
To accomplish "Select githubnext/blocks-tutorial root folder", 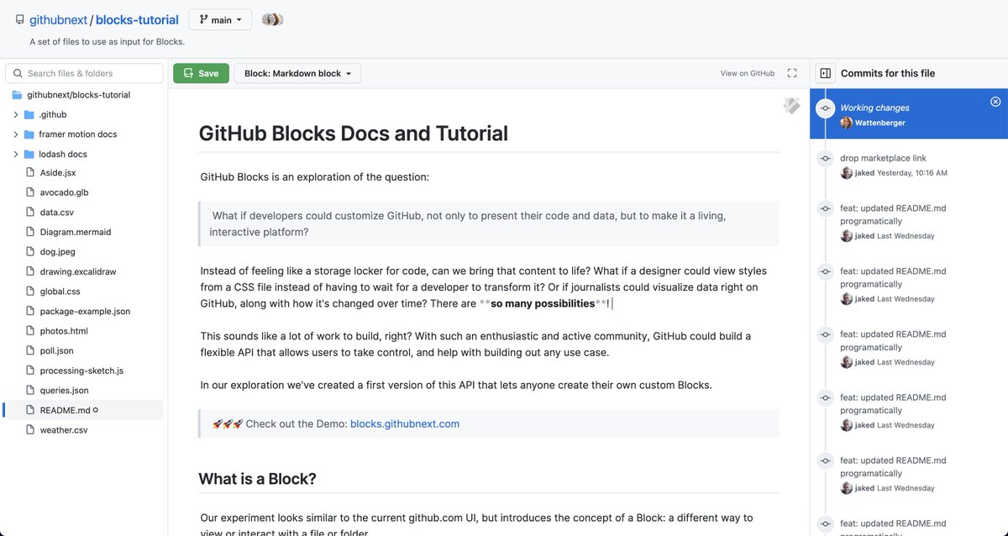I will pos(78,95).
